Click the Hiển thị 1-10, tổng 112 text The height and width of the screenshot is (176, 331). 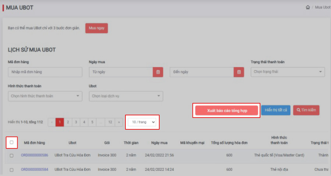(25, 122)
